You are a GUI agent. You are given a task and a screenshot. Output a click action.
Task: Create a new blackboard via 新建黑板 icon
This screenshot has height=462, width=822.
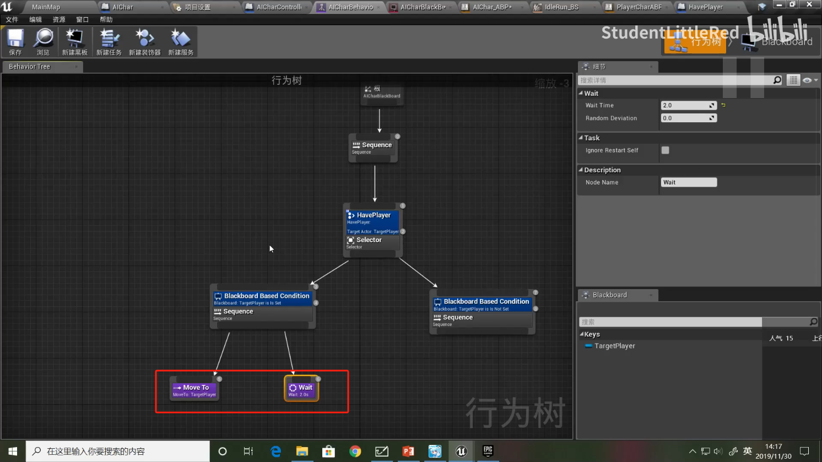[75, 39]
